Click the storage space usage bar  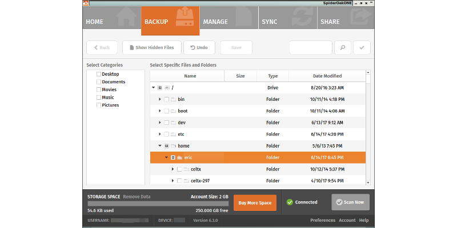pos(157,203)
